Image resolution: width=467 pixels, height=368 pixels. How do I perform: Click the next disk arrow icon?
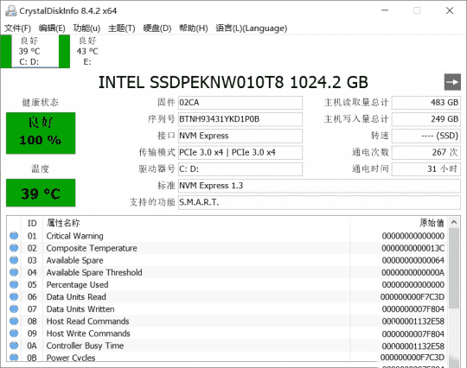click(x=452, y=82)
